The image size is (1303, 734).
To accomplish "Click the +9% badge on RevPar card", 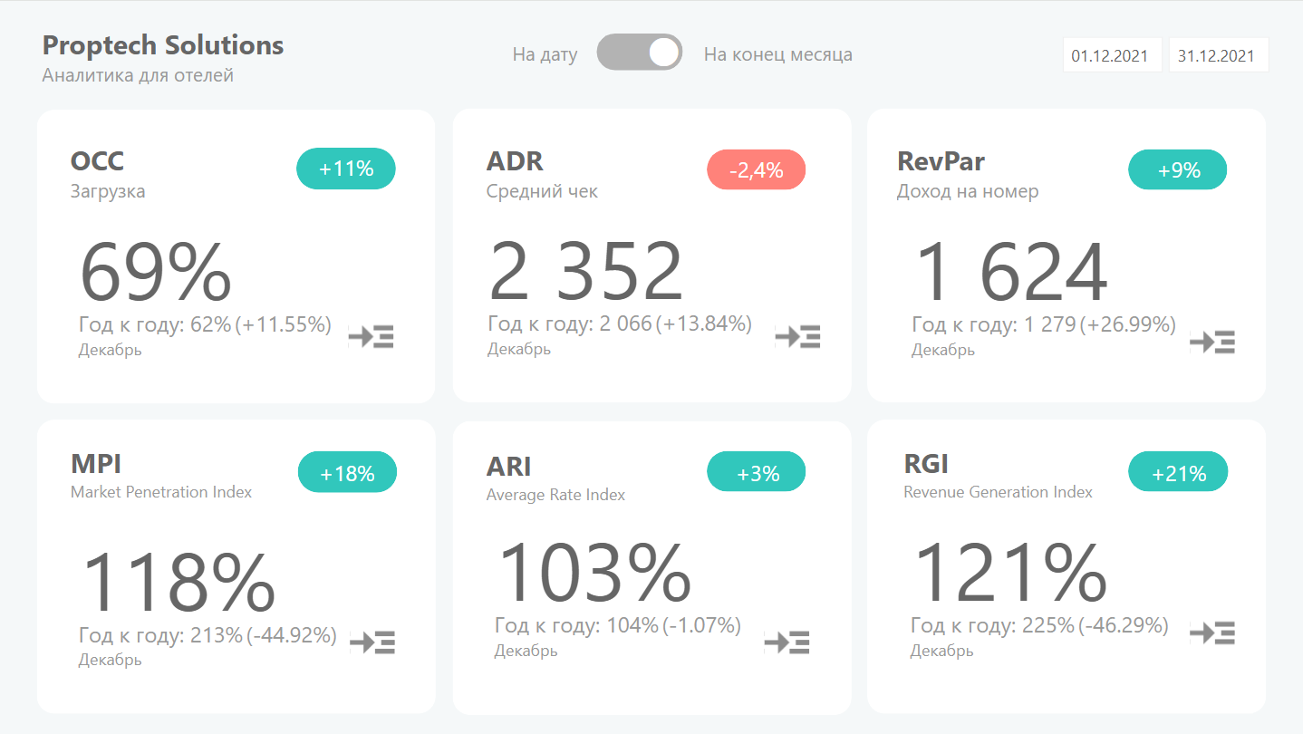I will click(x=1178, y=169).
